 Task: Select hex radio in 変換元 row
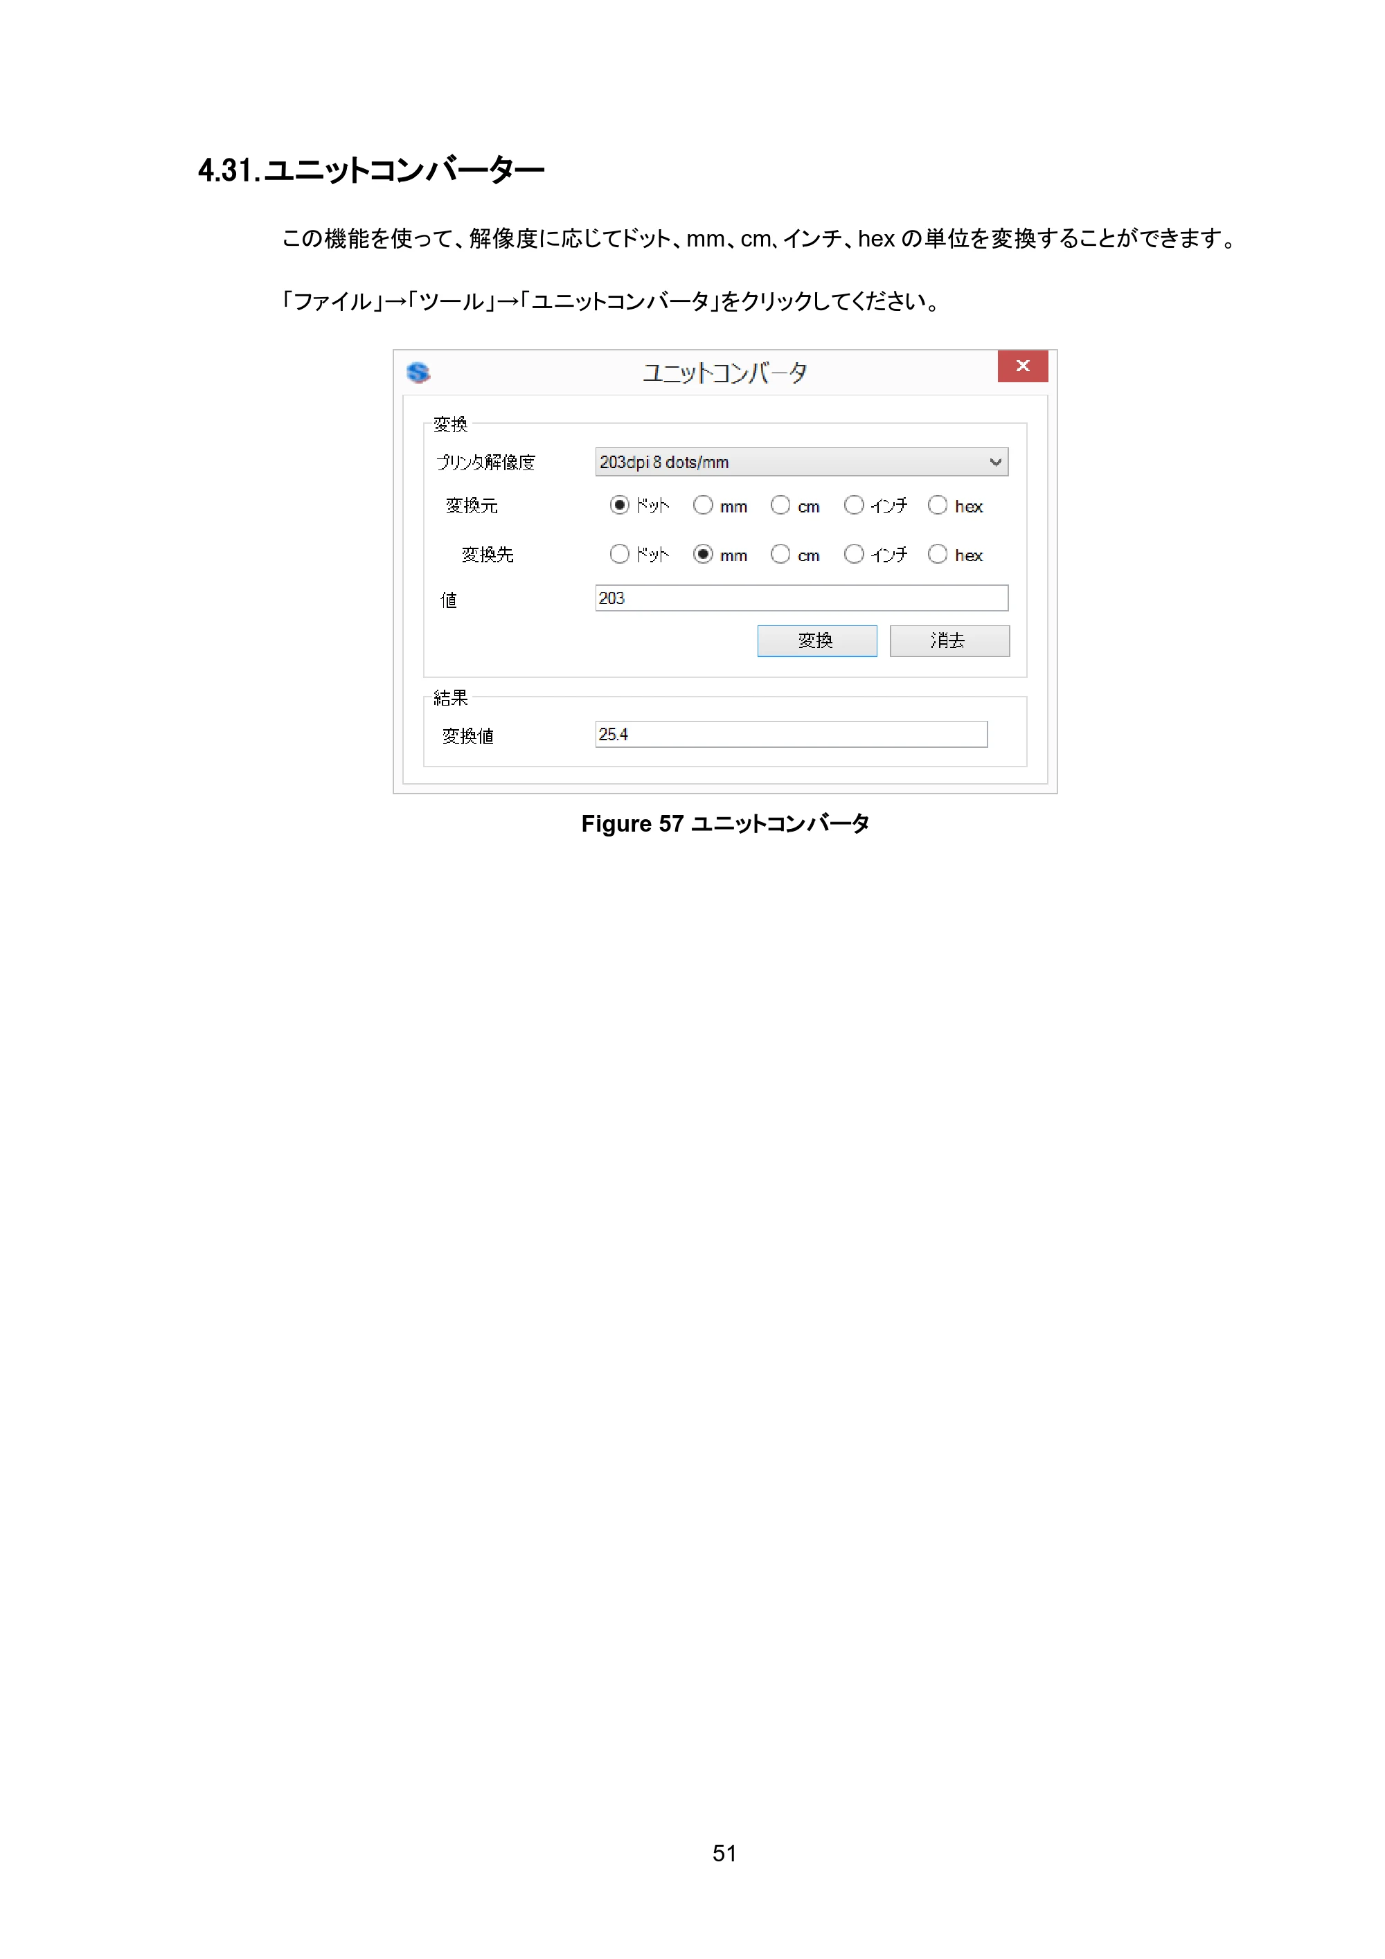[937, 505]
